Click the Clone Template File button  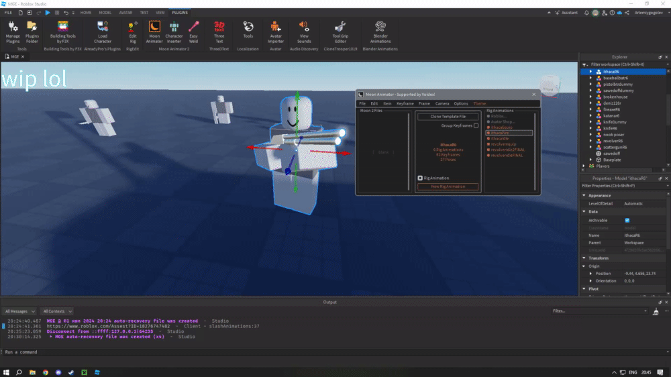coord(448,117)
